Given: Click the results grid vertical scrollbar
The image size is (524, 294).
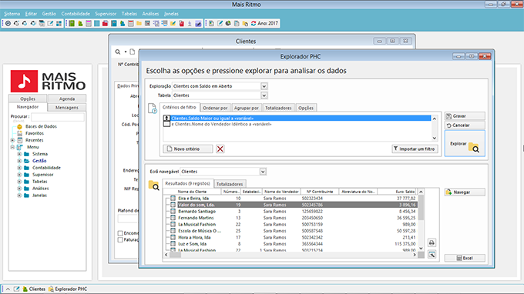Looking at the screenshot, I should [x=421, y=219].
